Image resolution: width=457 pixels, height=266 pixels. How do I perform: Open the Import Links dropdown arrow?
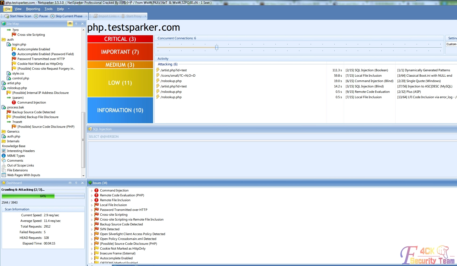[118, 16]
